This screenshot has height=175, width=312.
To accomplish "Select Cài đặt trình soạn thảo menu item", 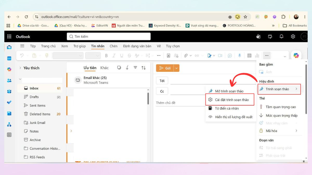I will pyautogui.click(x=229, y=100).
